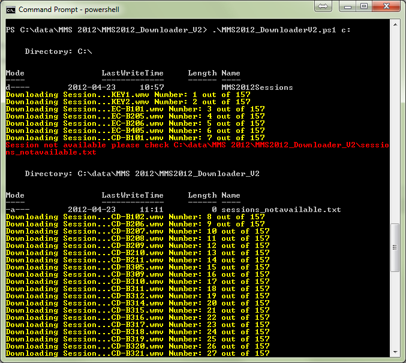Click the EC-B206.wmv download line

[136, 123]
